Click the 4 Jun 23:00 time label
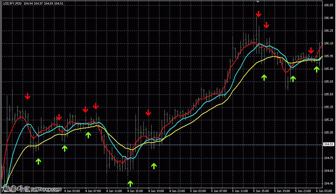 pyautogui.click(x=177, y=191)
